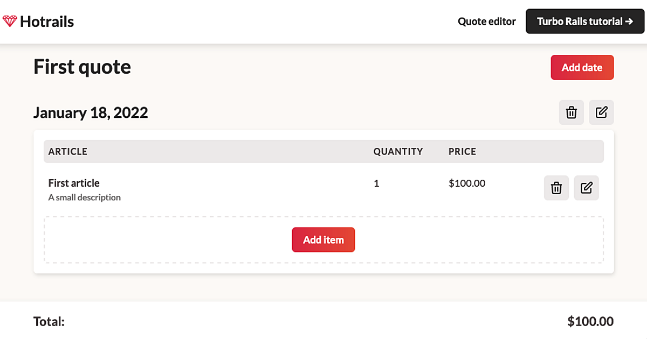The height and width of the screenshot is (339, 647).
Task: Click the PRICE column header
Action: pos(462,151)
